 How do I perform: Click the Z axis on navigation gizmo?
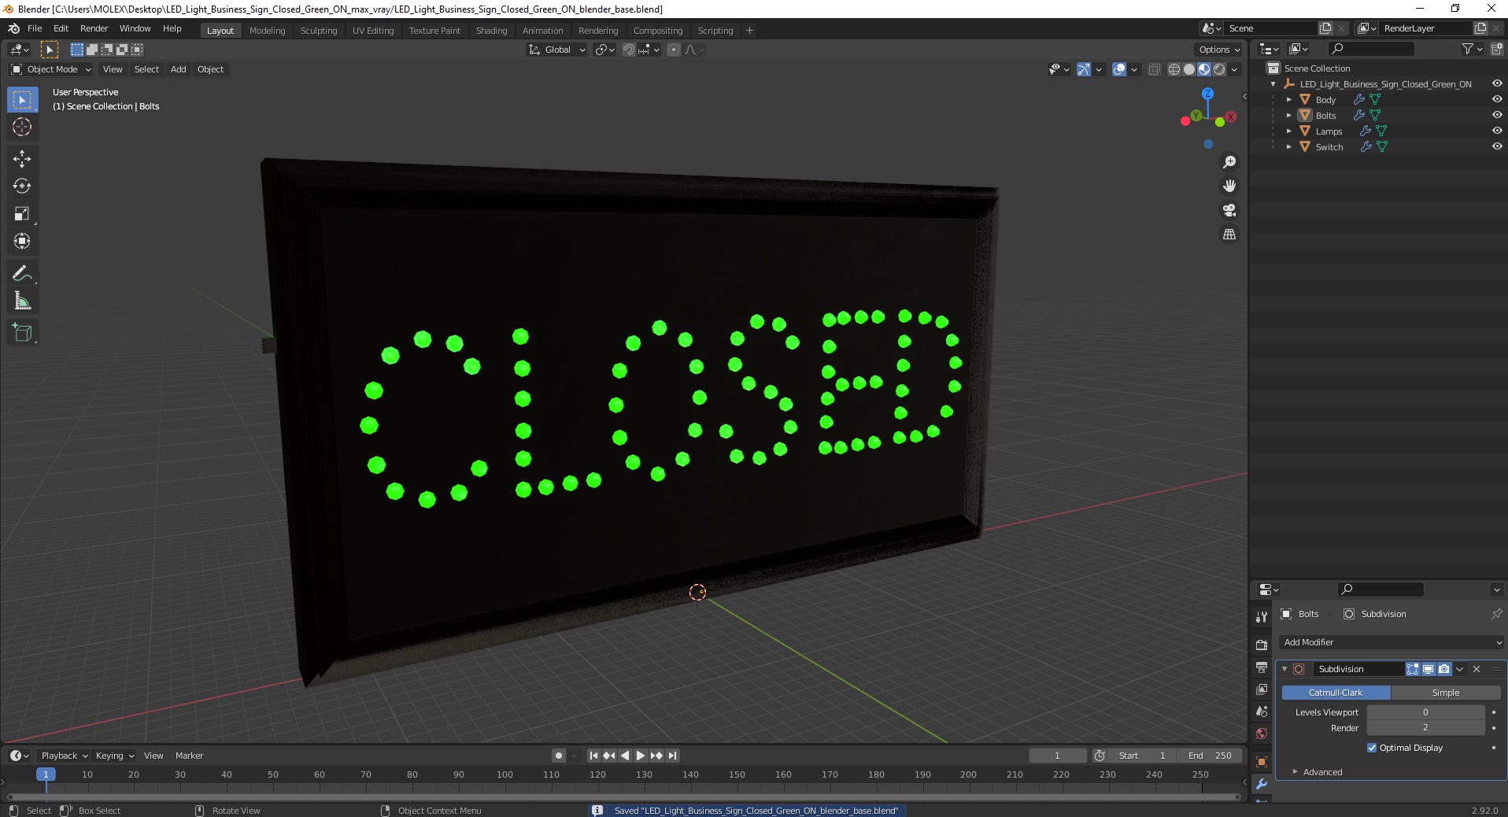[x=1207, y=94]
